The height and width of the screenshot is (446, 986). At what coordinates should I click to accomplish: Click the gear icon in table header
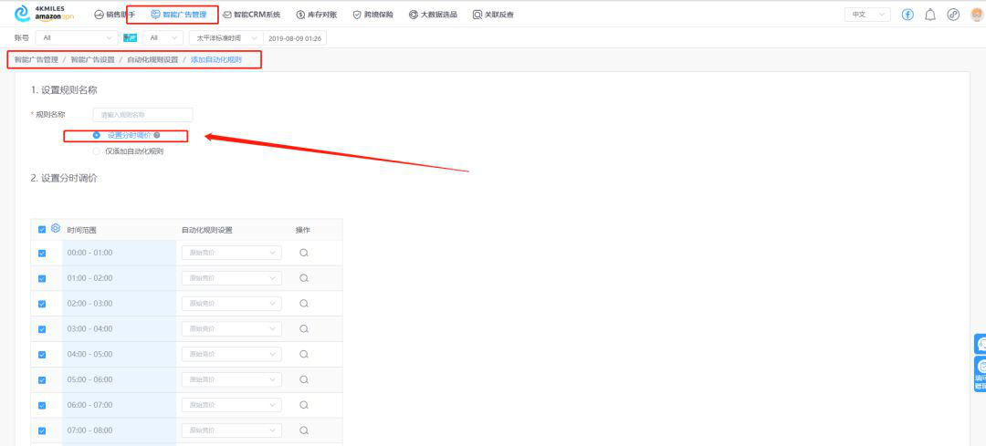click(56, 229)
